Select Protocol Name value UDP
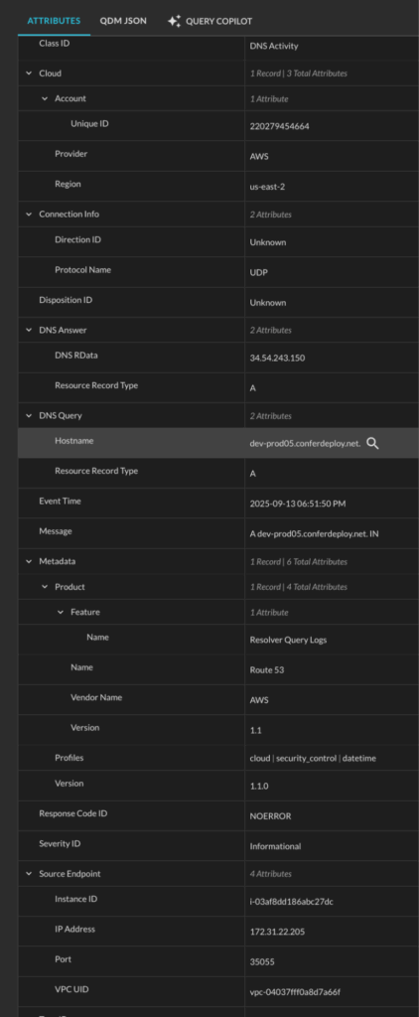This screenshot has height=1017, width=419. (x=259, y=272)
